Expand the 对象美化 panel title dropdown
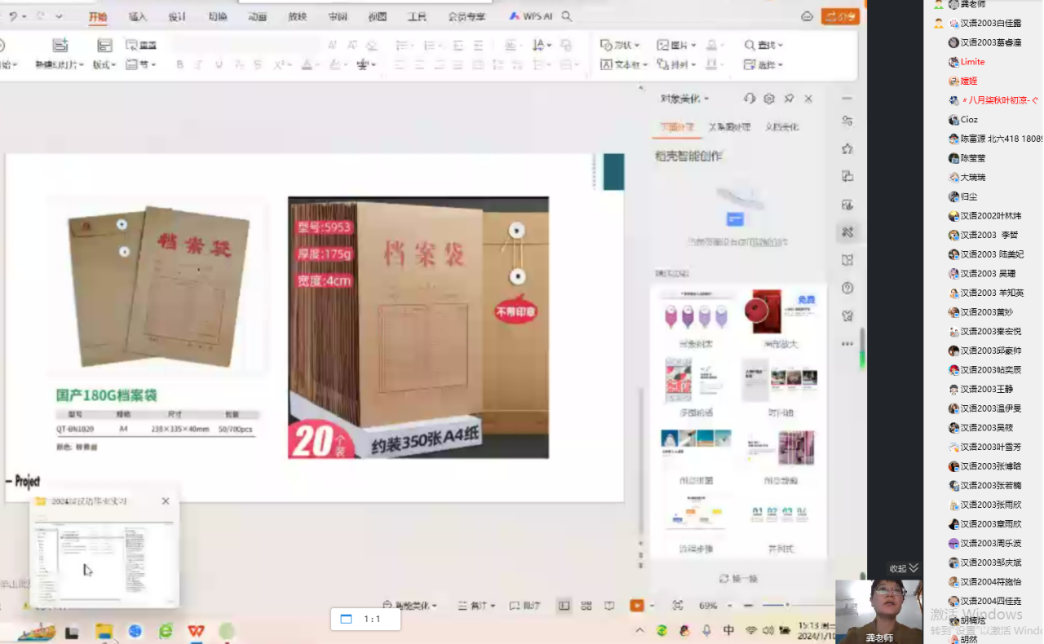Screen dimensions: 1044x644 tap(685, 99)
